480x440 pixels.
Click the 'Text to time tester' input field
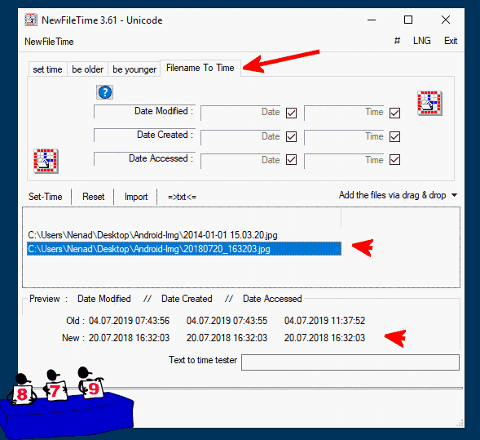(x=350, y=362)
